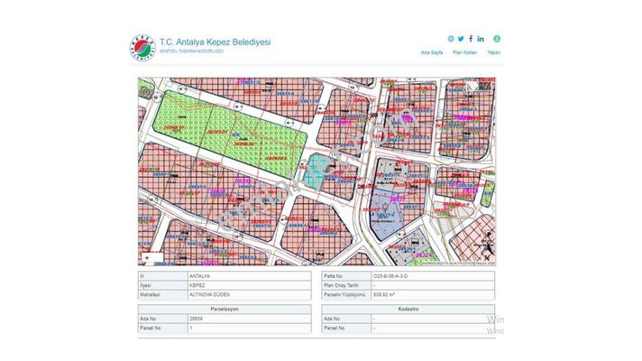
Task: Click the T.C. Antalya Kepez Belediyesi title
Action: [215, 42]
